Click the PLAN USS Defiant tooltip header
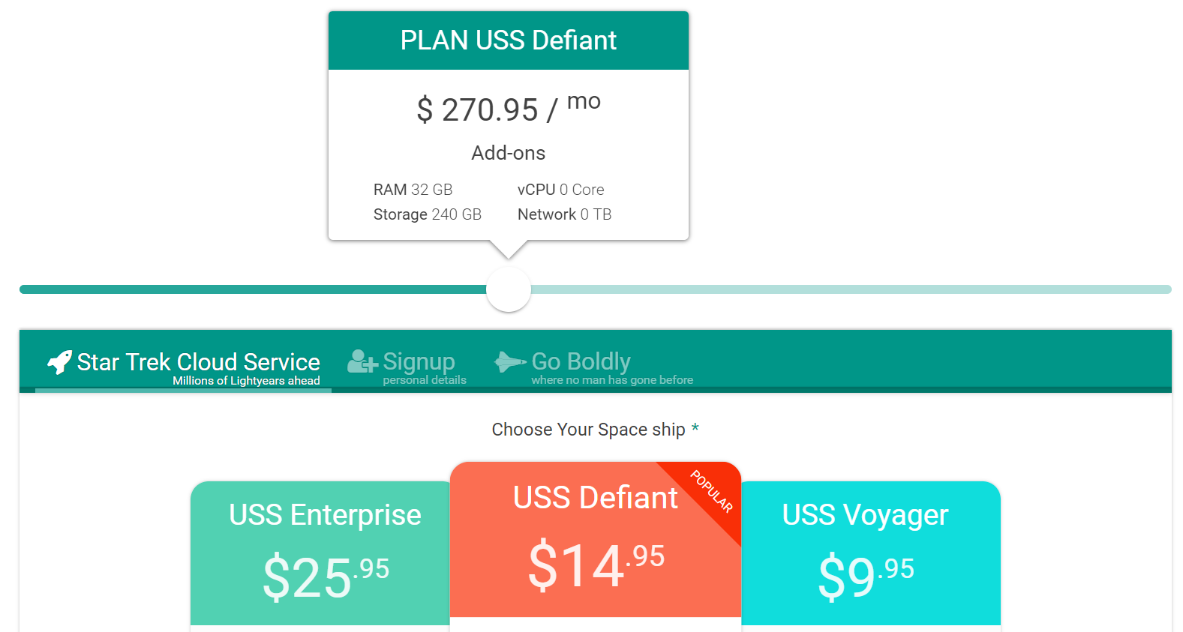1183x632 pixels. (509, 40)
